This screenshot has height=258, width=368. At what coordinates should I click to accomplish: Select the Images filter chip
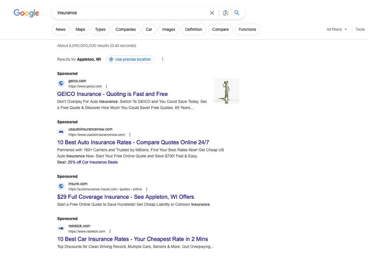[x=168, y=30]
